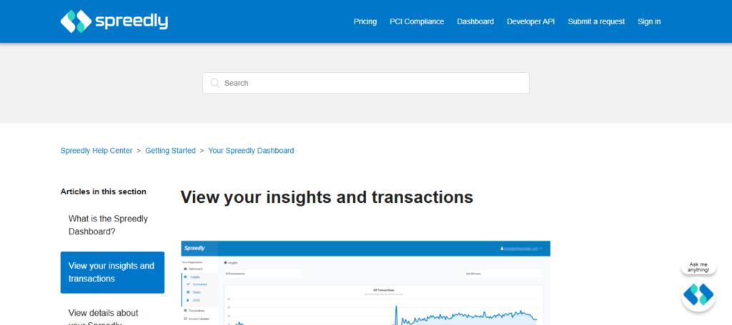Click the magnifying glass search icon
Image resolution: width=732 pixels, height=325 pixels.
pyautogui.click(x=214, y=83)
